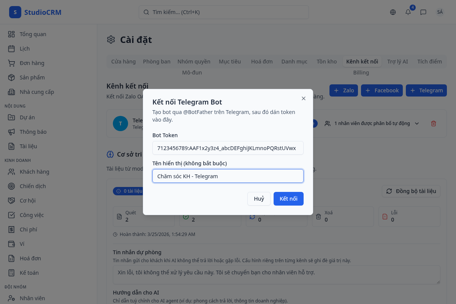
Task: Focus the Bot Token input field
Action: pos(228,148)
